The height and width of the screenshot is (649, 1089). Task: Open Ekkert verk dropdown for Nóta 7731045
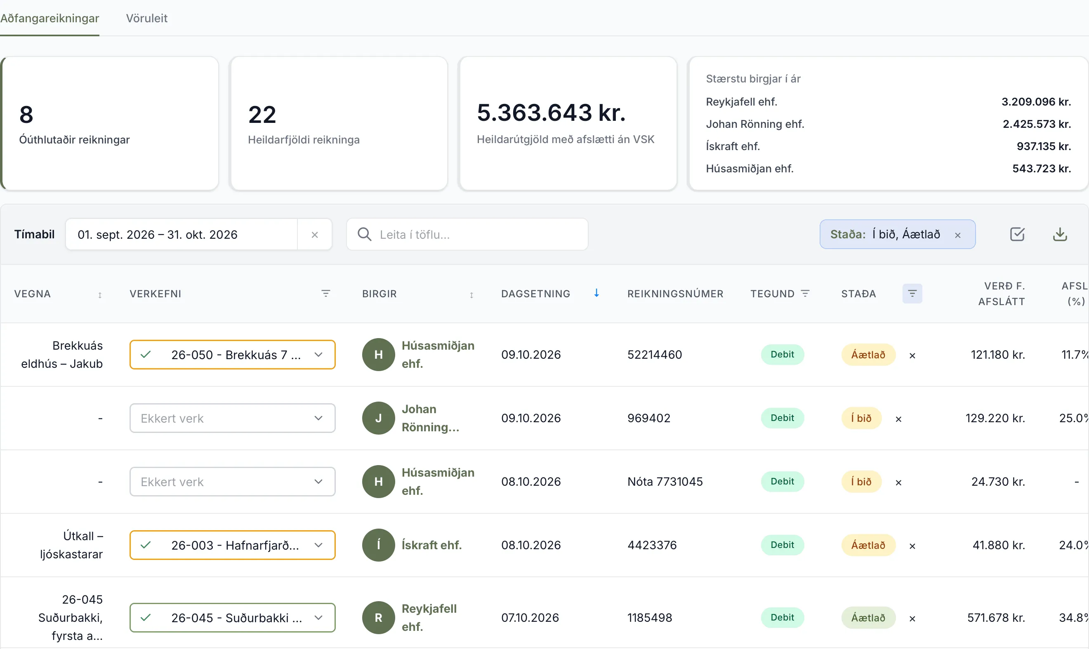click(x=232, y=482)
